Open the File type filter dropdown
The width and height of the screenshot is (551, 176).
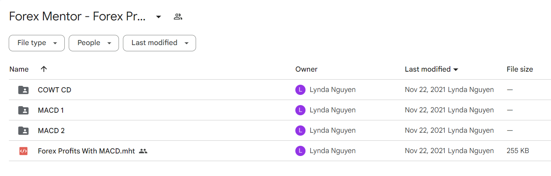(x=37, y=43)
